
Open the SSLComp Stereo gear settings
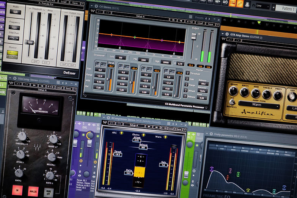[14, 78]
